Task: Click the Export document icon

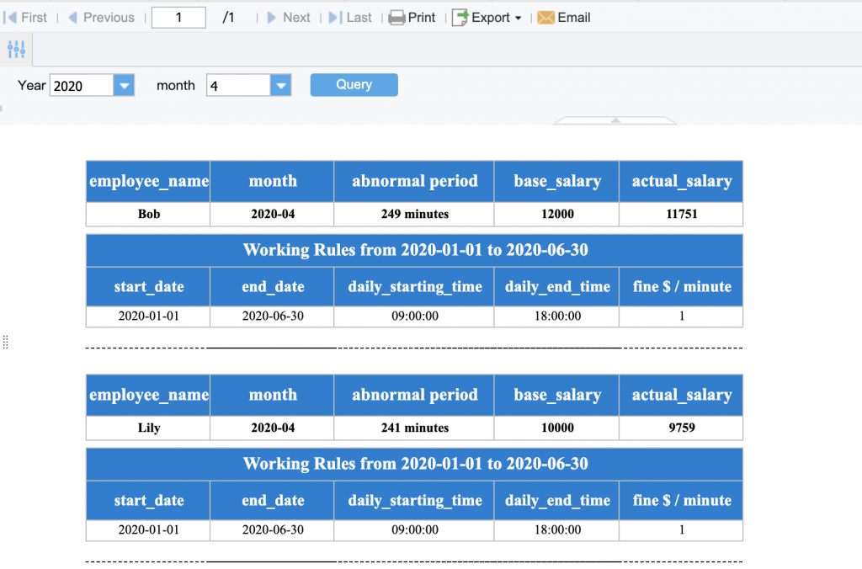Action: (x=460, y=17)
